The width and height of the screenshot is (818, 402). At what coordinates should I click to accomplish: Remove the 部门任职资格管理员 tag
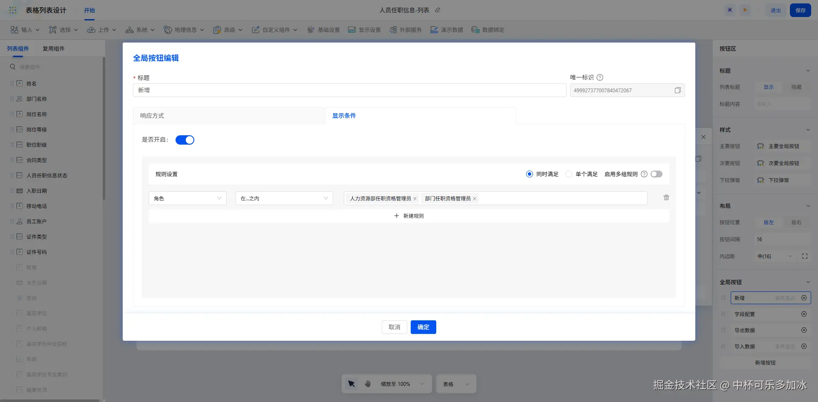tap(475, 199)
